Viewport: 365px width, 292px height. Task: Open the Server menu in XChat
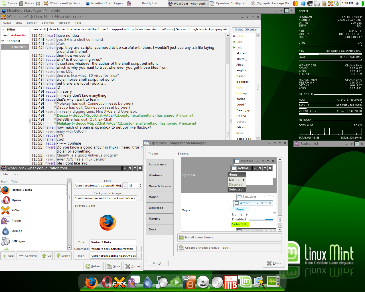click(32, 23)
